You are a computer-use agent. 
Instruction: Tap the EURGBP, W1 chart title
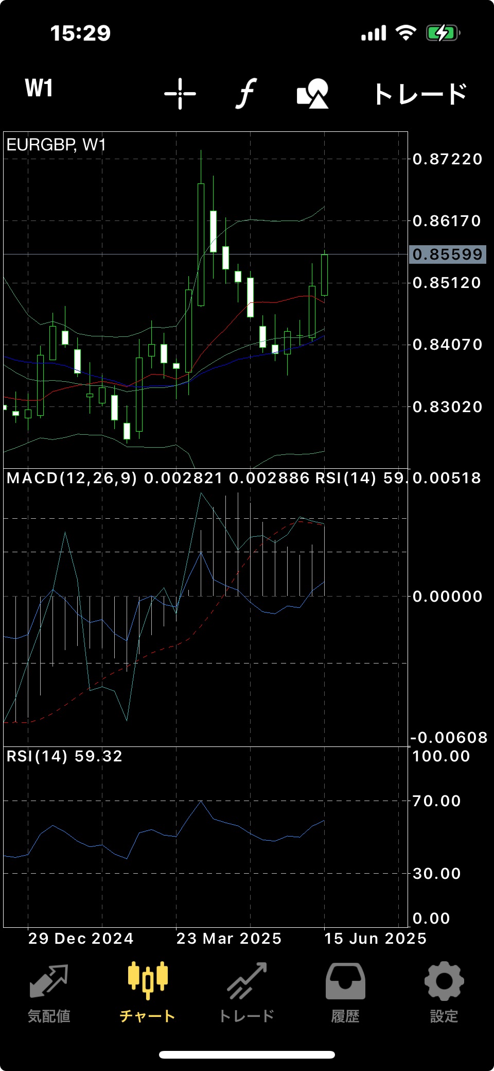coord(56,145)
